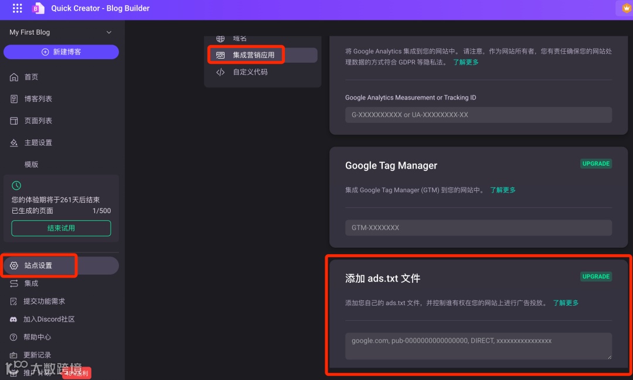Click the 首页 sidebar label
Screen dimensions: 633x380
coord(32,77)
